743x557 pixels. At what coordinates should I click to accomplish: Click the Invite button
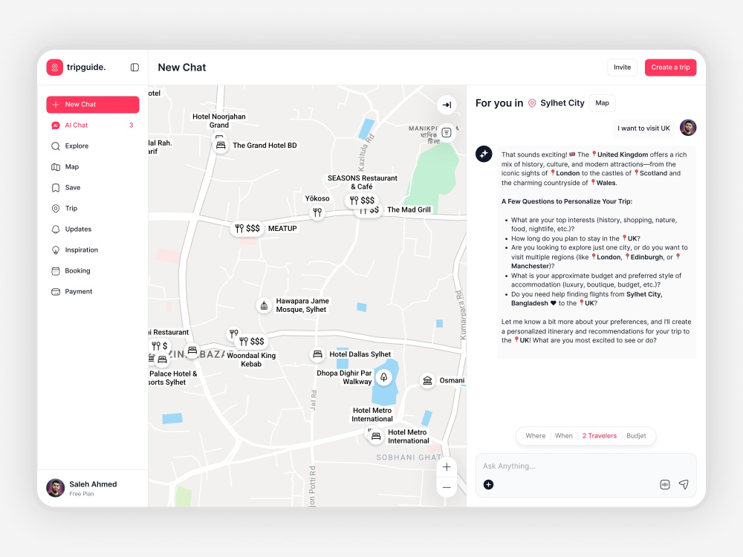point(622,68)
